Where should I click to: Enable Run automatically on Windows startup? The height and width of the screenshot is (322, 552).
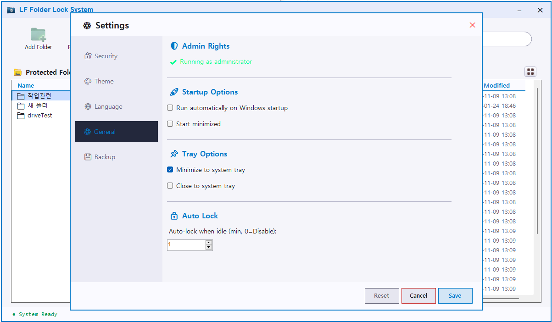click(170, 108)
